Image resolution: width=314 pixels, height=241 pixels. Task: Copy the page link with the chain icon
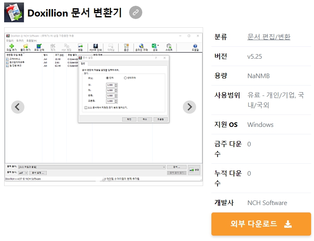(x=136, y=12)
